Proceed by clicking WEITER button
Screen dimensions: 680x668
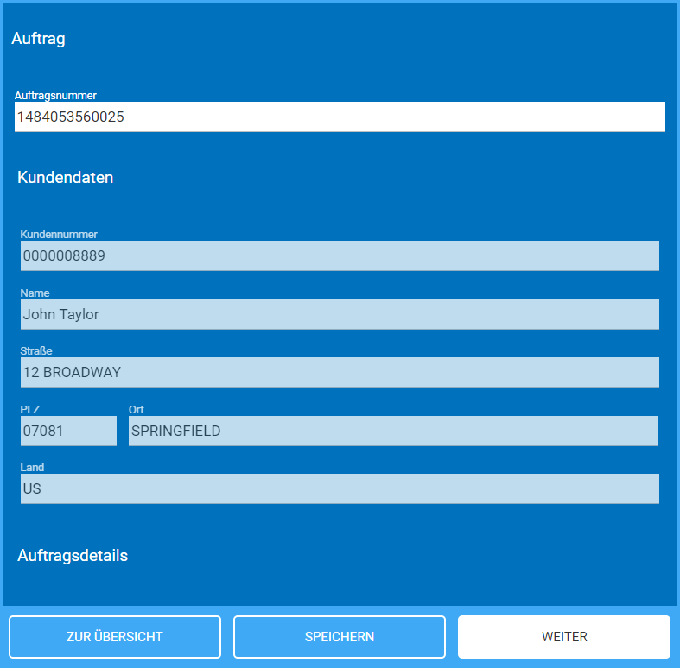pos(563,637)
